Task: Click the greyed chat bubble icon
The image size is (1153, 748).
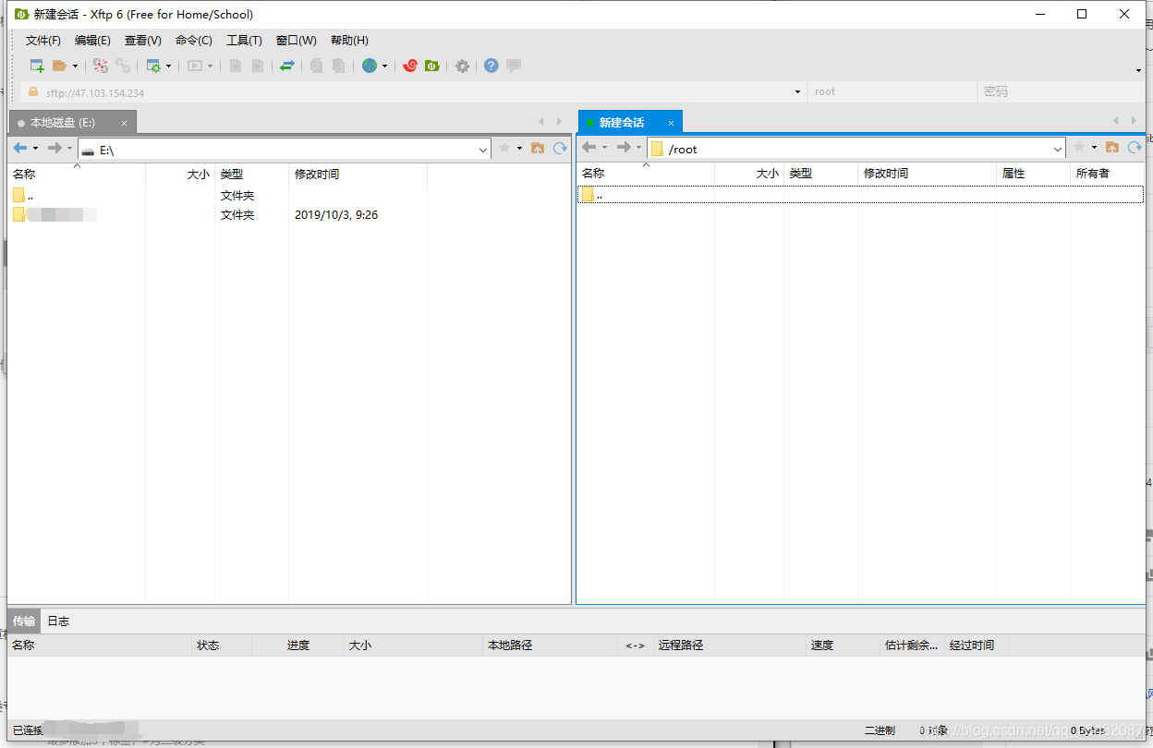Action: pos(514,66)
